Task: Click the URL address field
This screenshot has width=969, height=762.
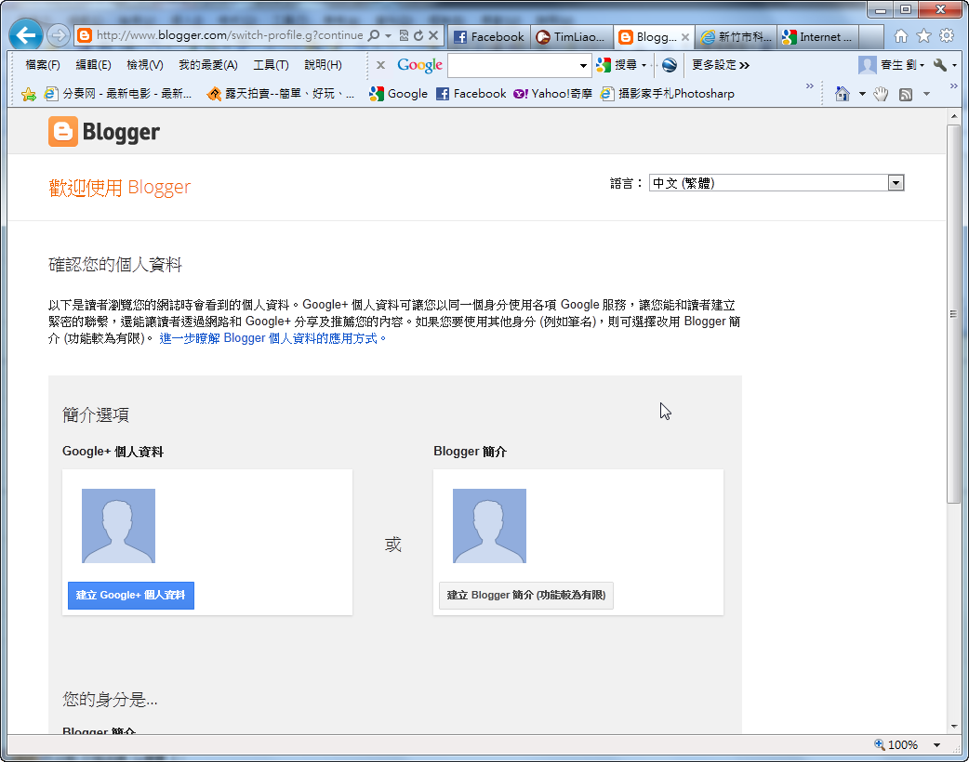Action: click(230, 35)
